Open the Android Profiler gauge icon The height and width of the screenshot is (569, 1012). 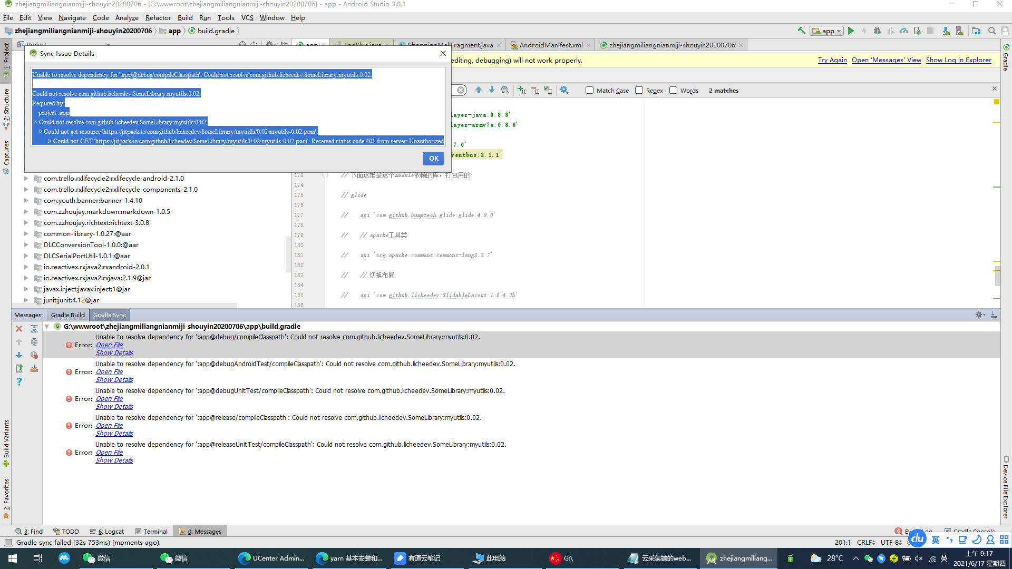pos(903,31)
